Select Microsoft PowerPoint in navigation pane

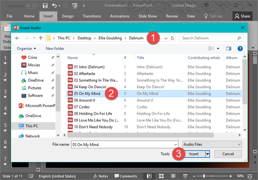37,106
